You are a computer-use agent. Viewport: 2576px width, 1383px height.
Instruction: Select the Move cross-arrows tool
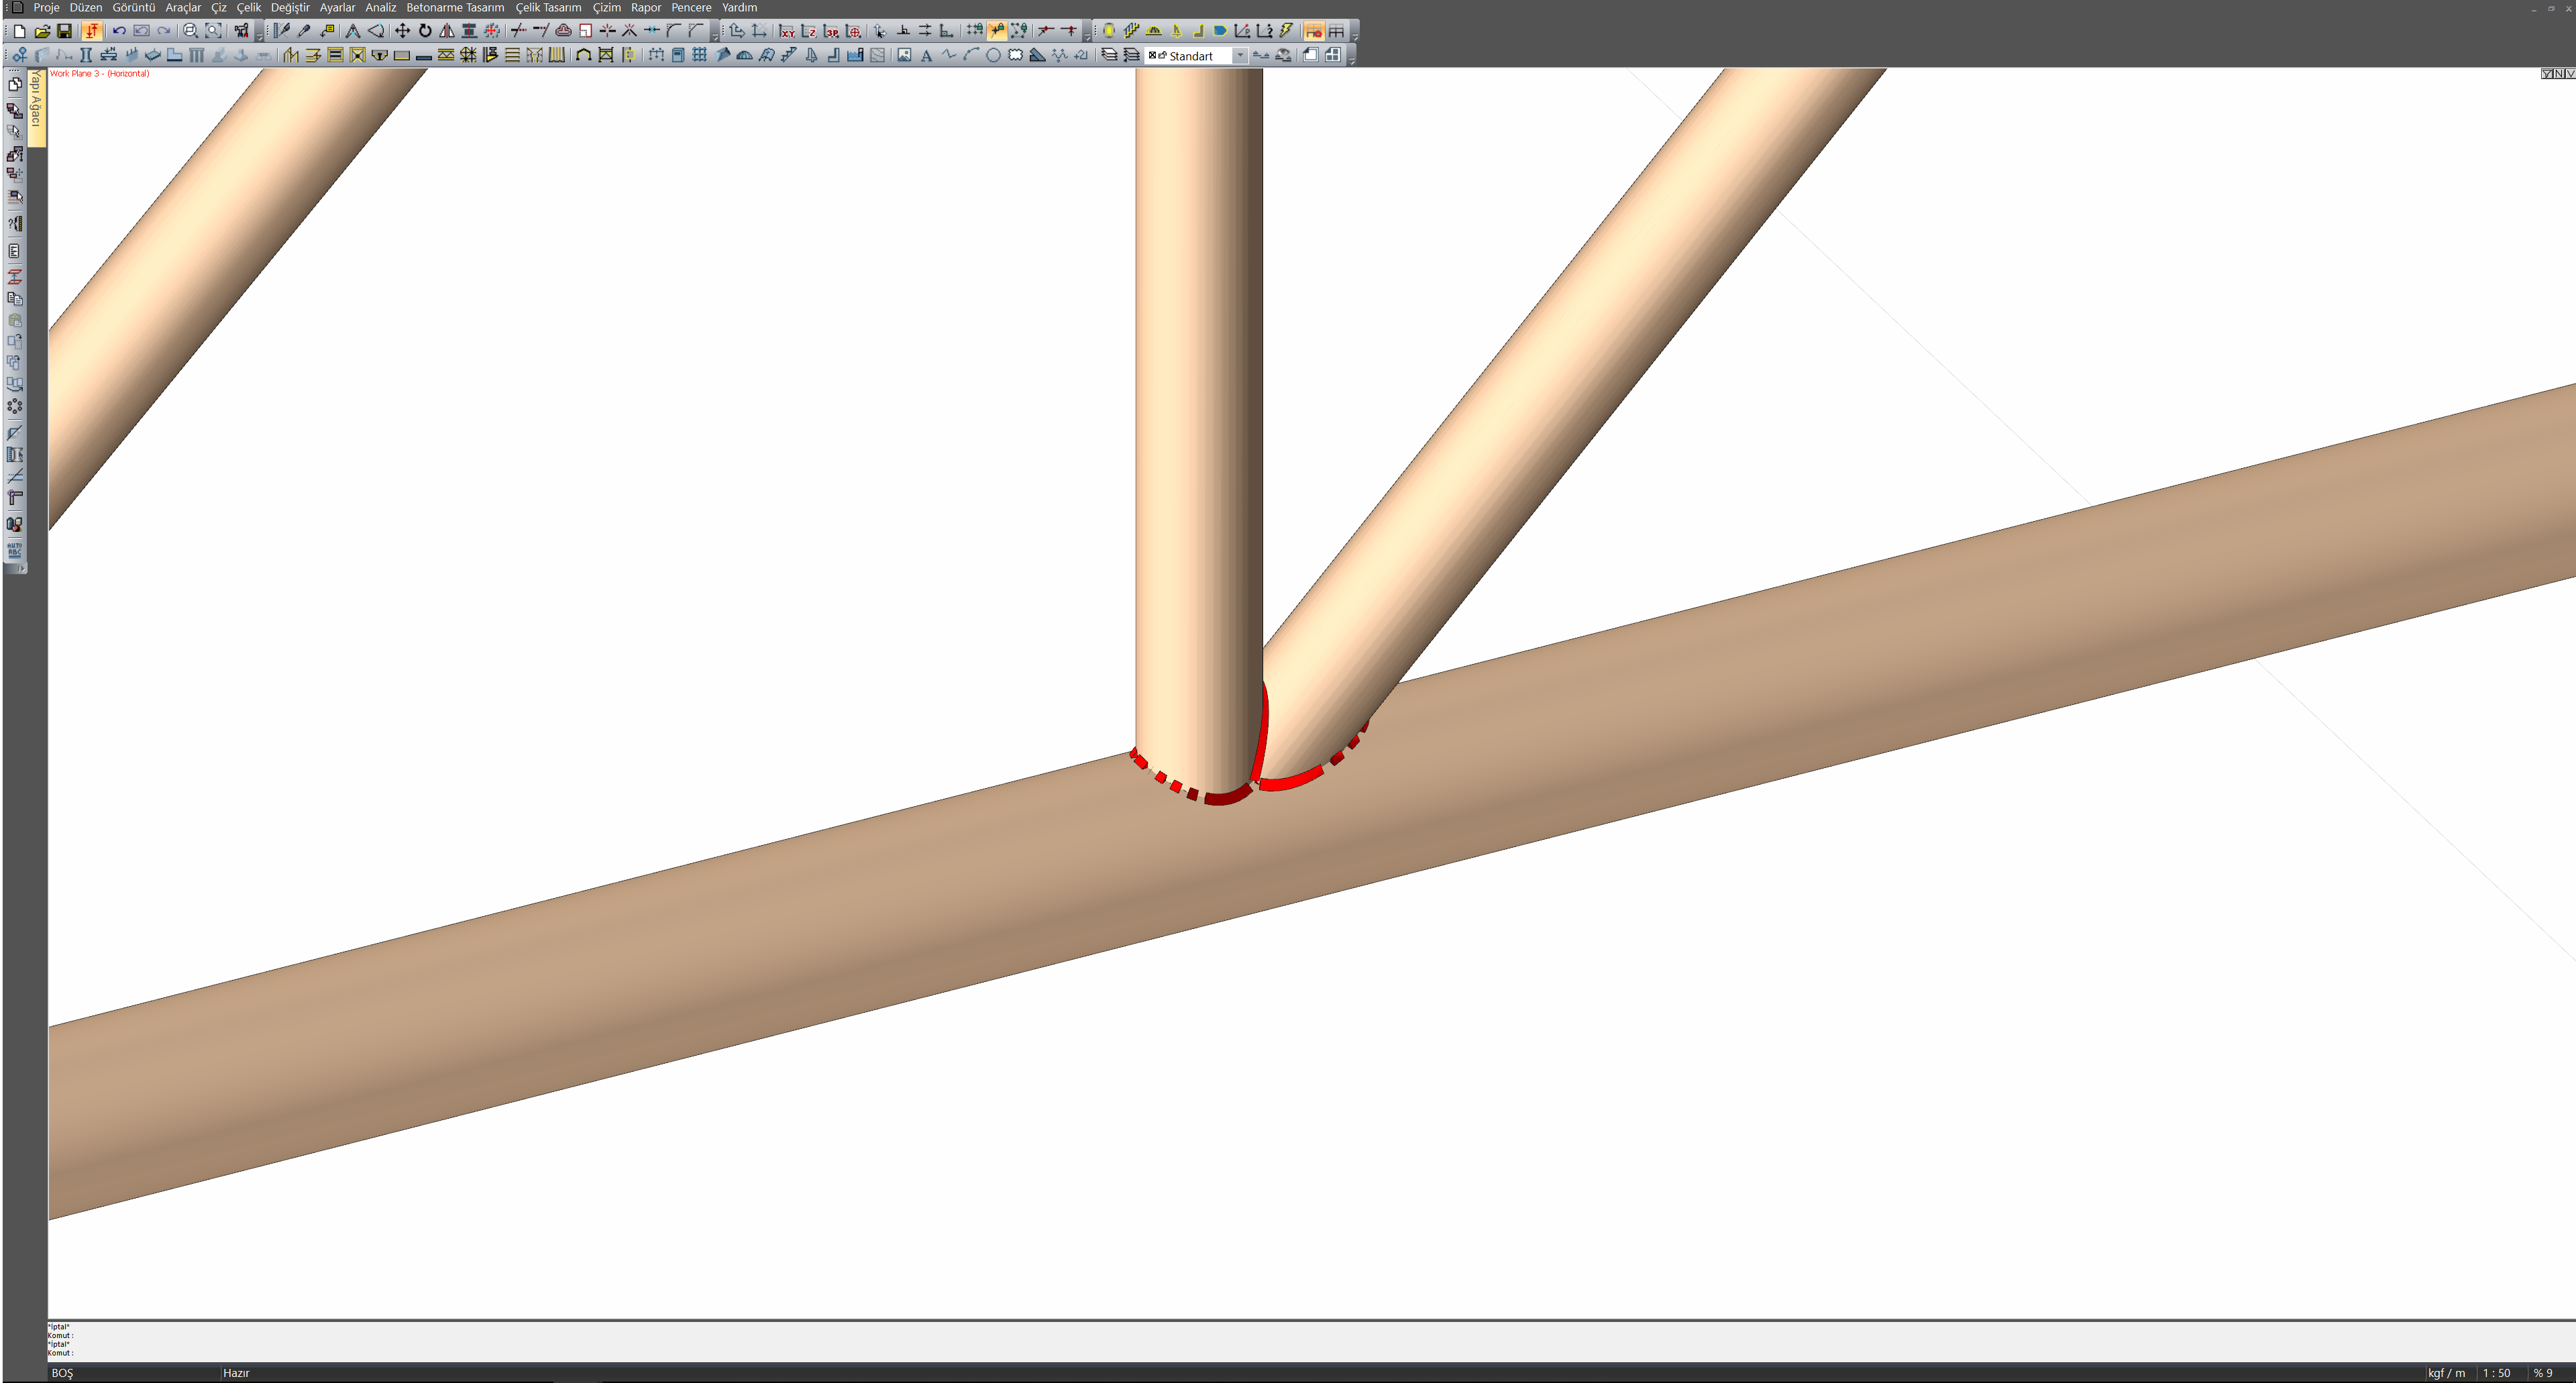402,31
